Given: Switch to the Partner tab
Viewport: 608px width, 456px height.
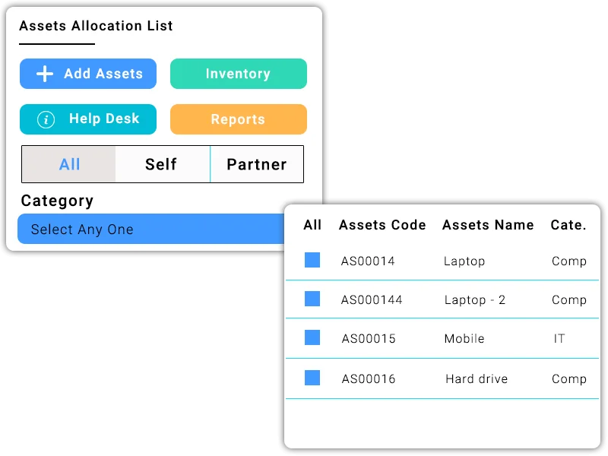Looking at the screenshot, I should point(256,164).
